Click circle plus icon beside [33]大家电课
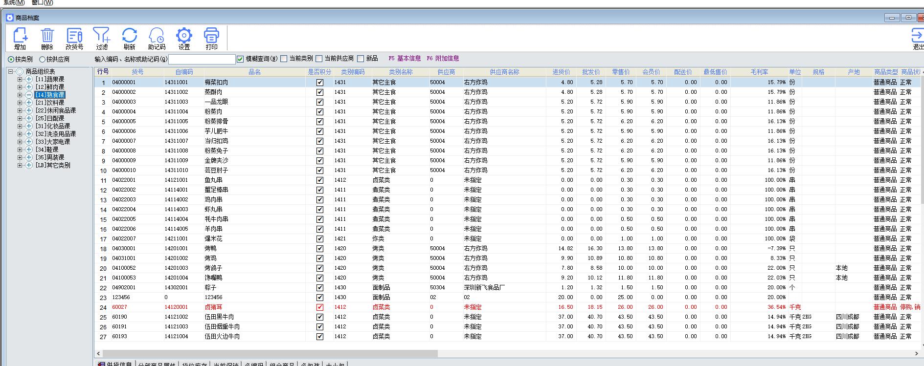The height and width of the screenshot is (366, 924). [x=29, y=142]
